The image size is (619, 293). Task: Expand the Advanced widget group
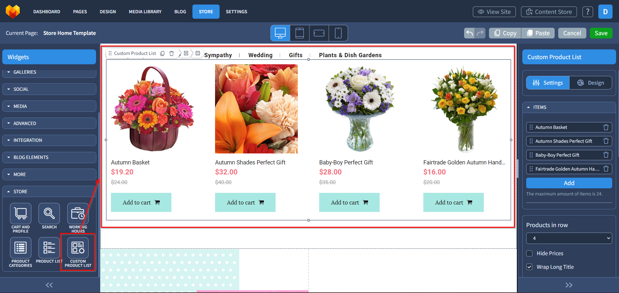pyautogui.click(x=49, y=123)
